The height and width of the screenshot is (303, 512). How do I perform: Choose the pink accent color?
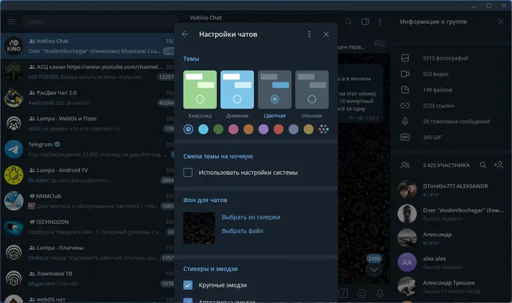click(x=234, y=129)
